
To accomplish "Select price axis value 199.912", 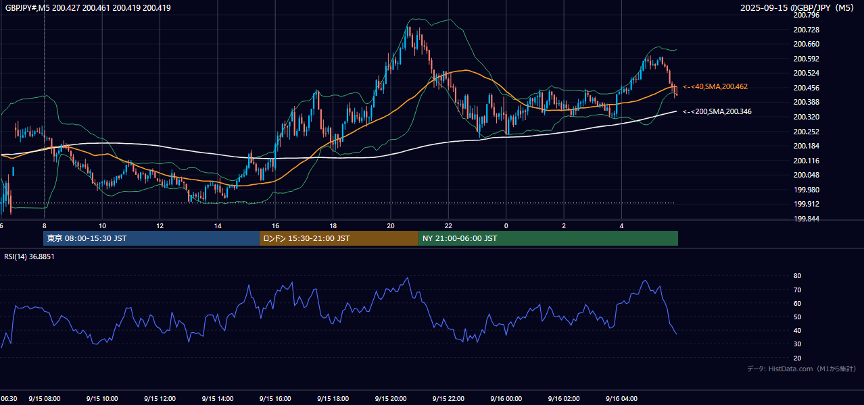I will pyautogui.click(x=807, y=204).
